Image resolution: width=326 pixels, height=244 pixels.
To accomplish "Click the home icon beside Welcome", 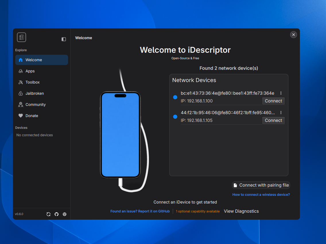I will point(21,60).
